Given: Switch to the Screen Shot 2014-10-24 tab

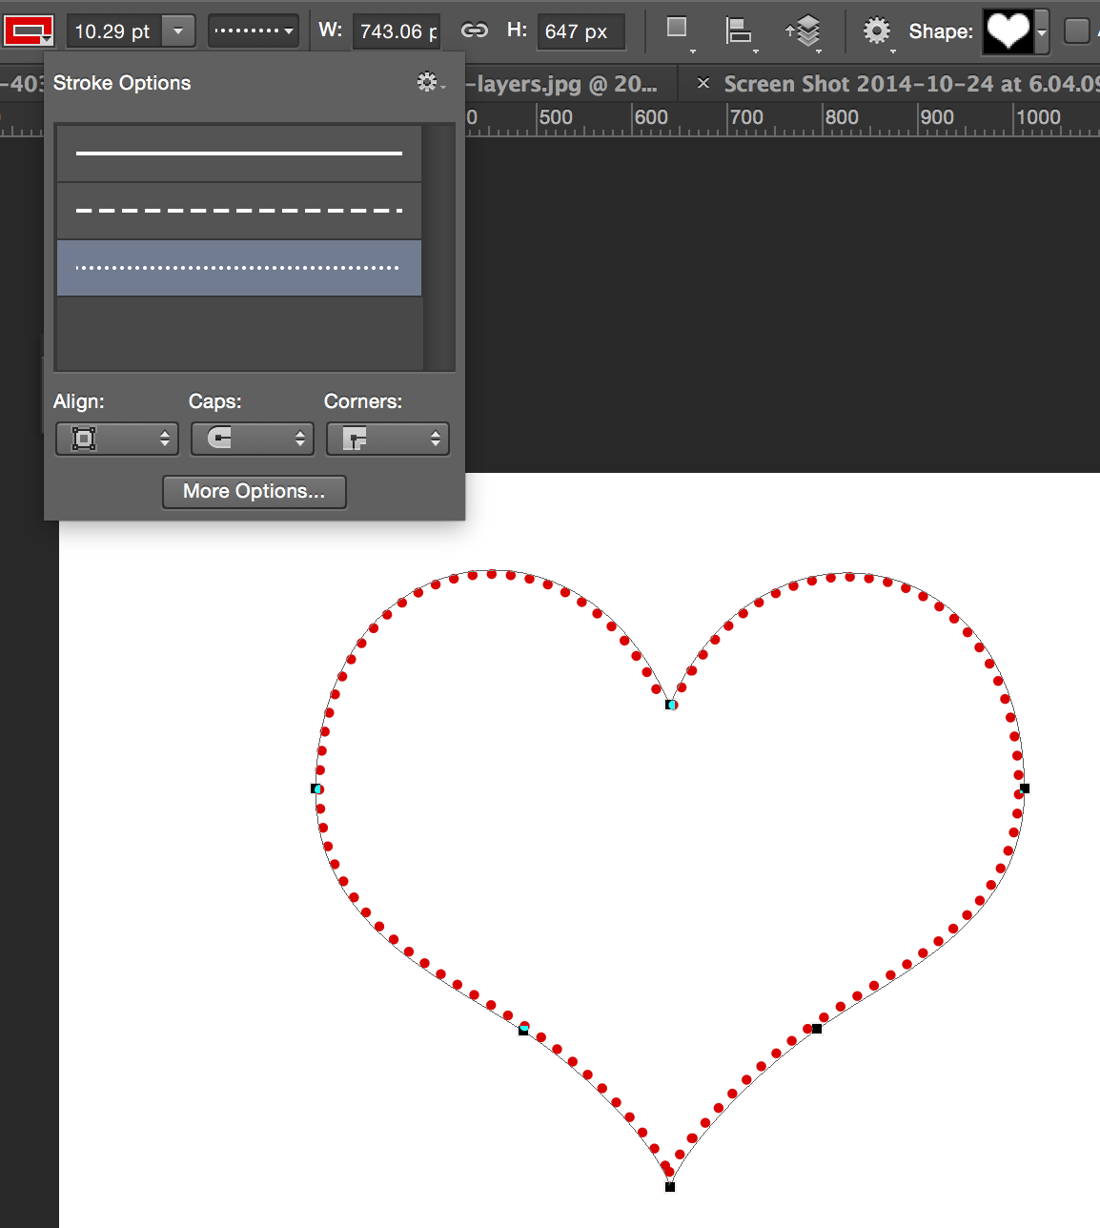Looking at the screenshot, I should click(x=901, y=84).
